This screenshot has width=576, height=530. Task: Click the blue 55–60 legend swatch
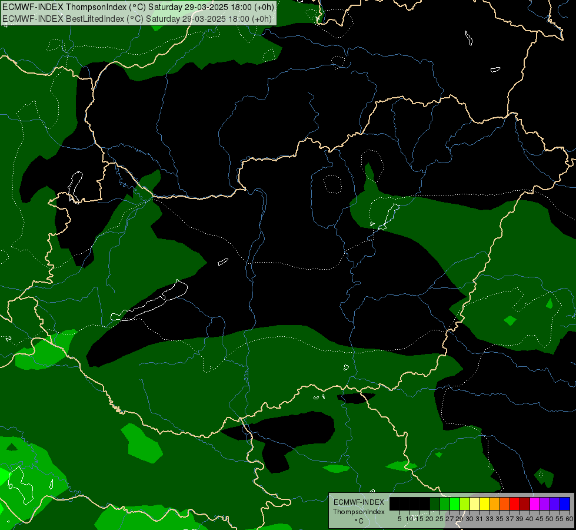click(x=565, y=503)
